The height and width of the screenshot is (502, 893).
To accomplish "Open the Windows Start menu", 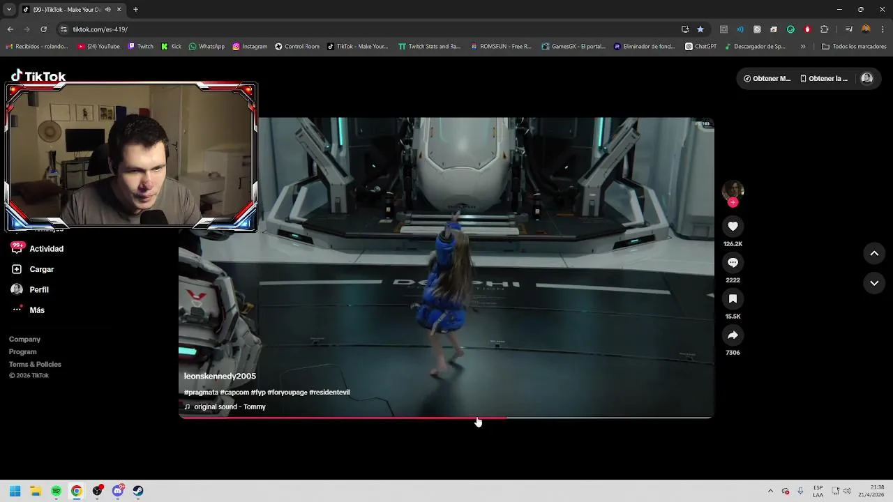I will pos(15,491).
